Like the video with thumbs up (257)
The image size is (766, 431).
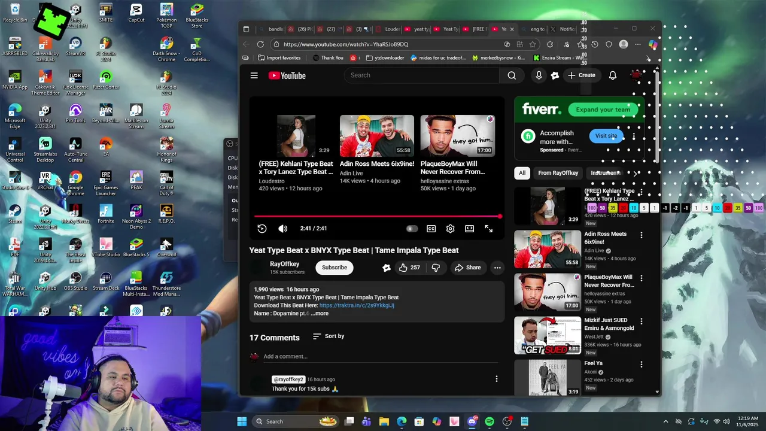click(410, 268)
